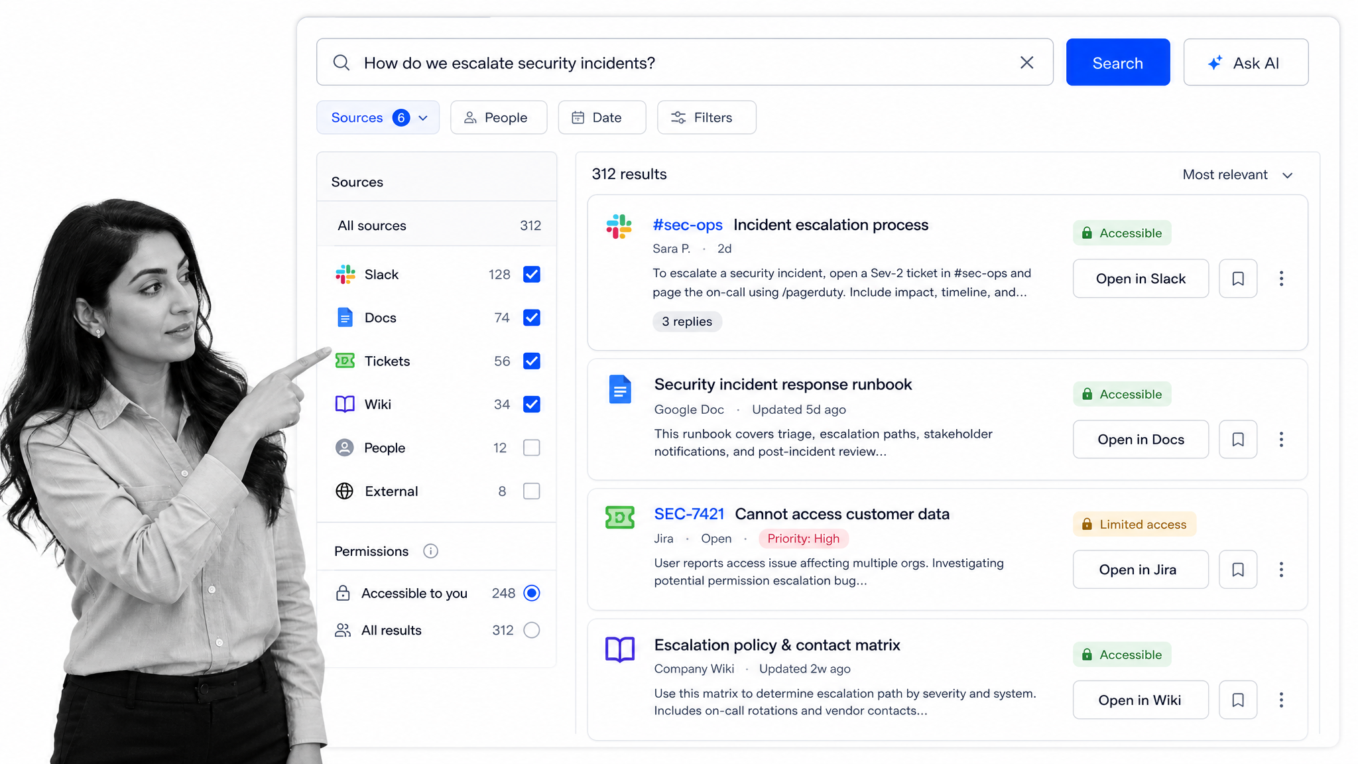
Task: Click Open in Slack button
Action: point(1141,279)
